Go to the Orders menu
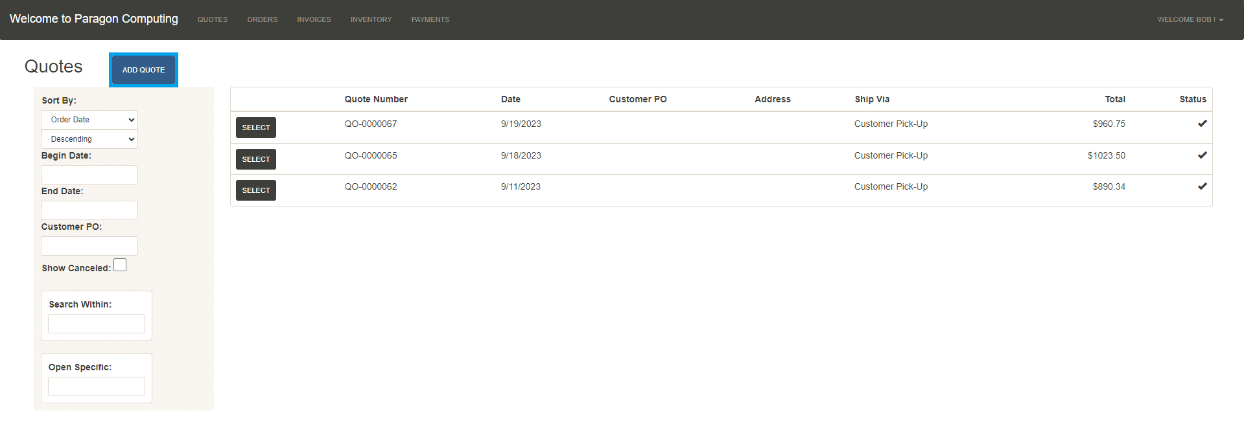 click(x=262, y=19)
